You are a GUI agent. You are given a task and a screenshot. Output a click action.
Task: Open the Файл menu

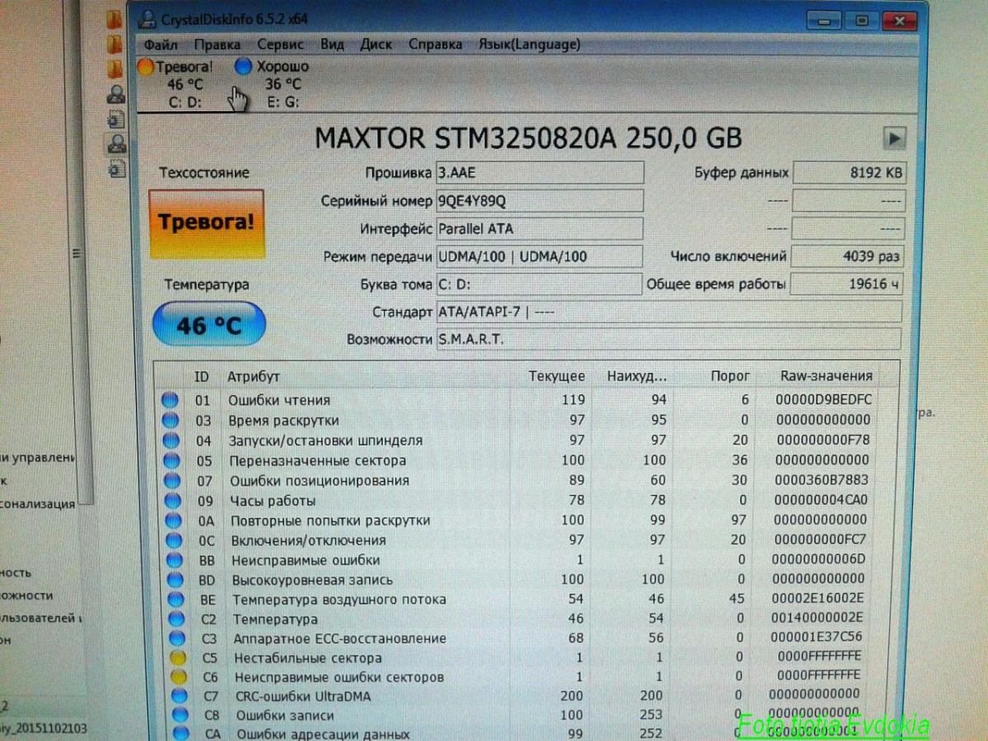tap(161, 44)
